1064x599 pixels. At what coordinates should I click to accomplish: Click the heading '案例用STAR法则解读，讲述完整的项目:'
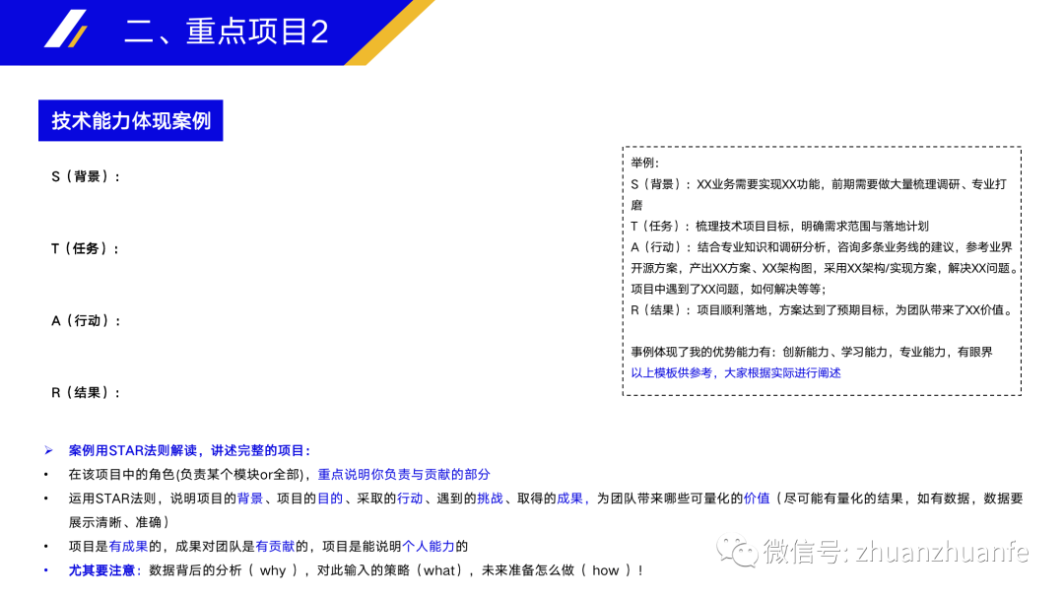click(x=190, y=450)
